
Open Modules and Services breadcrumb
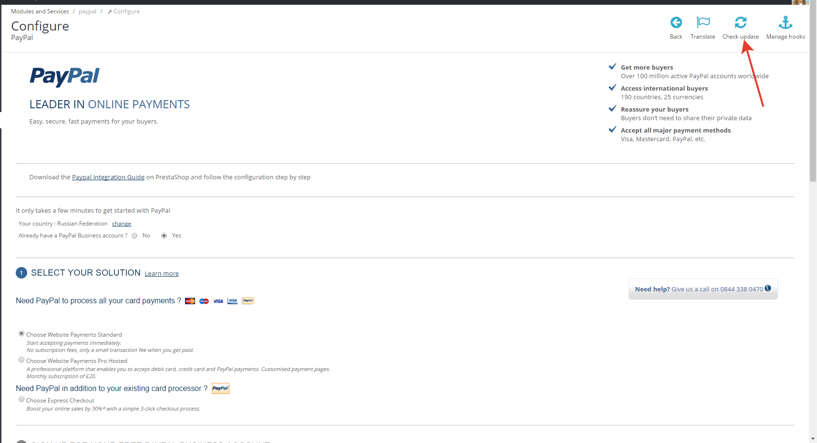pos(40,11)
